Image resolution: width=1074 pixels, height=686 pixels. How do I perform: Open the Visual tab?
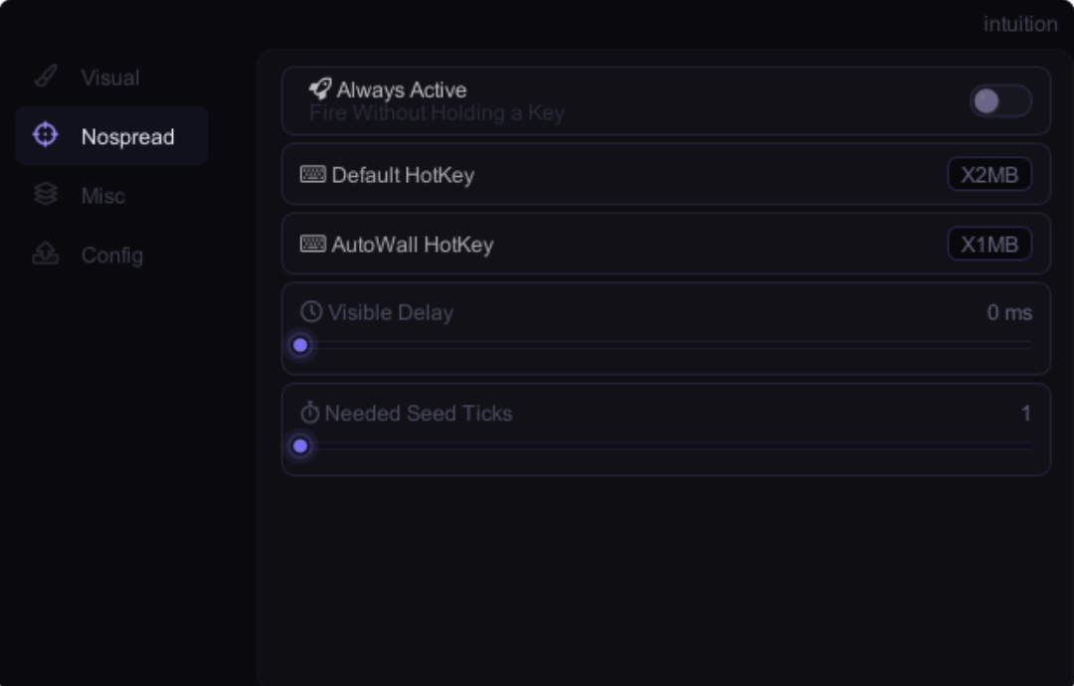[110, 78]
